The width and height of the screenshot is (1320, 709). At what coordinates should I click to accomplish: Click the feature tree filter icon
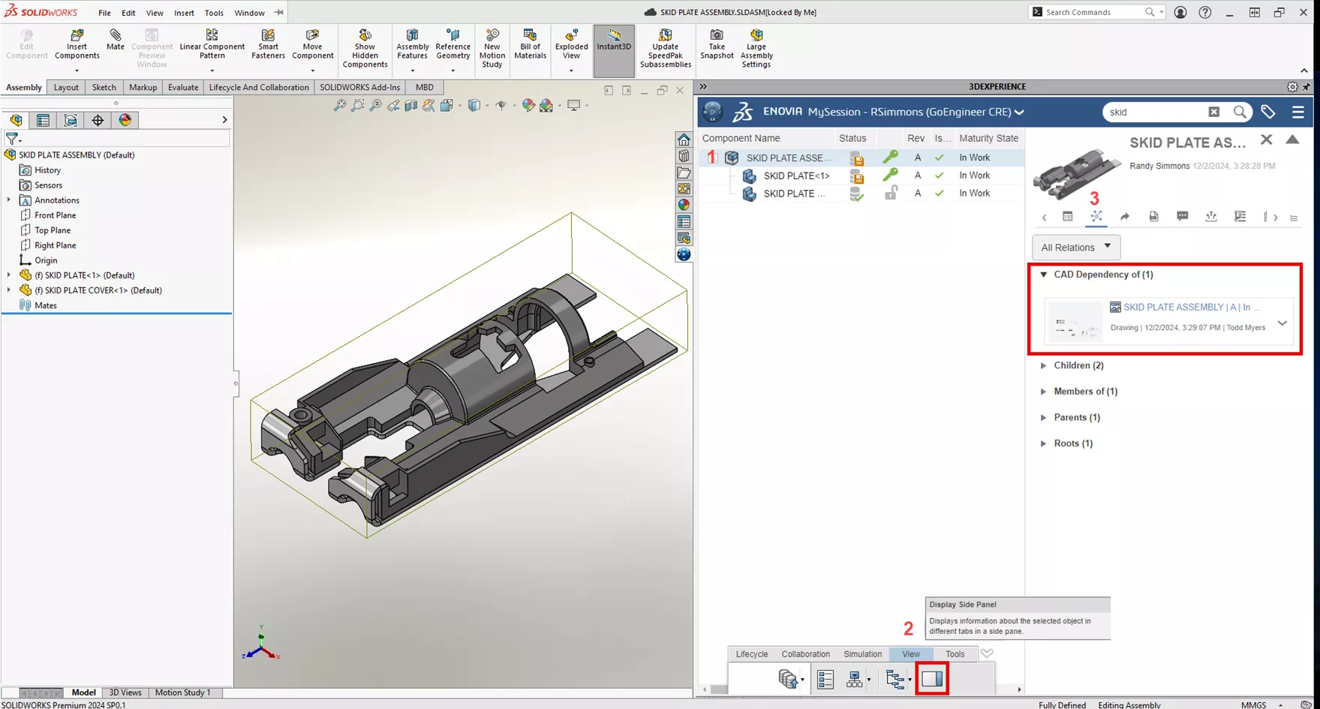point(12,139)
